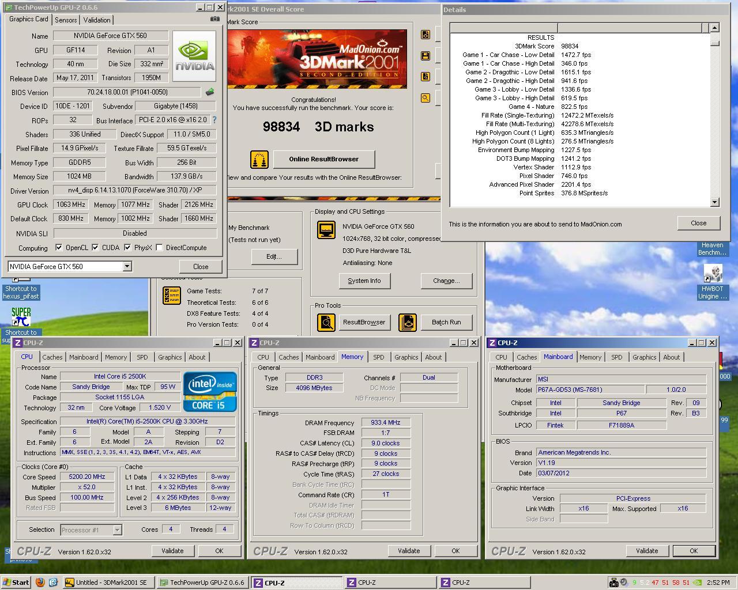
Task: Toggle the PhysX checkbox in GPU-Z
Action: pos(127,248)
